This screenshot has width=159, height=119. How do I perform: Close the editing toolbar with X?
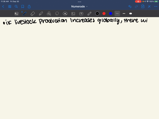pyautogui.click(x=149, y=7)
